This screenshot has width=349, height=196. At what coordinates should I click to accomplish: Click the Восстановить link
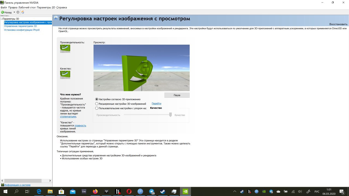point(338,24)
